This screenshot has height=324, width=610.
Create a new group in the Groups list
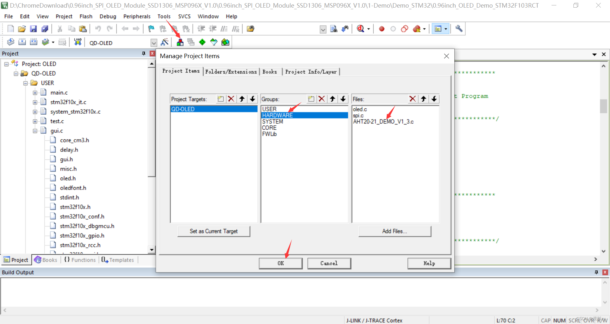(x=311, y=99)
